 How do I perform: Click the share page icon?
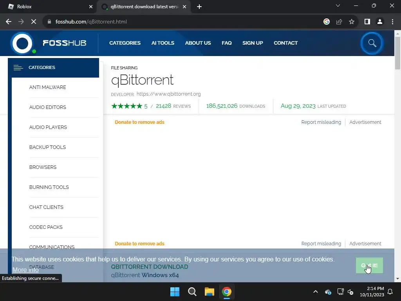(339, 22)
